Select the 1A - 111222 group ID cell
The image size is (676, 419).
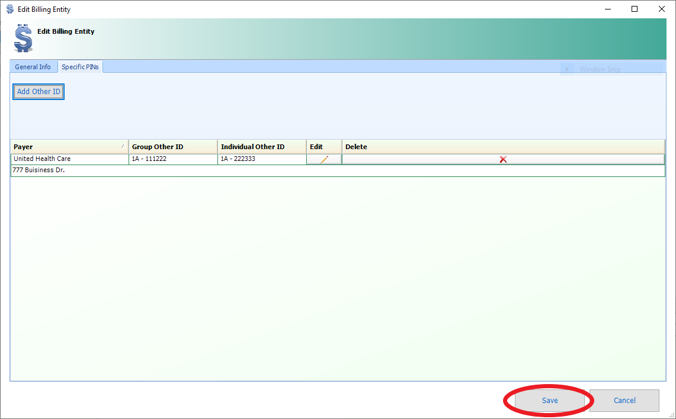click(x=173, y=159)
